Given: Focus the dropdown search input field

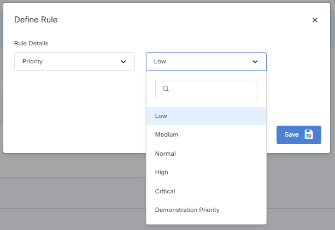Looking at the screenshot, I should pyautogui.click(x=213, y=89).
